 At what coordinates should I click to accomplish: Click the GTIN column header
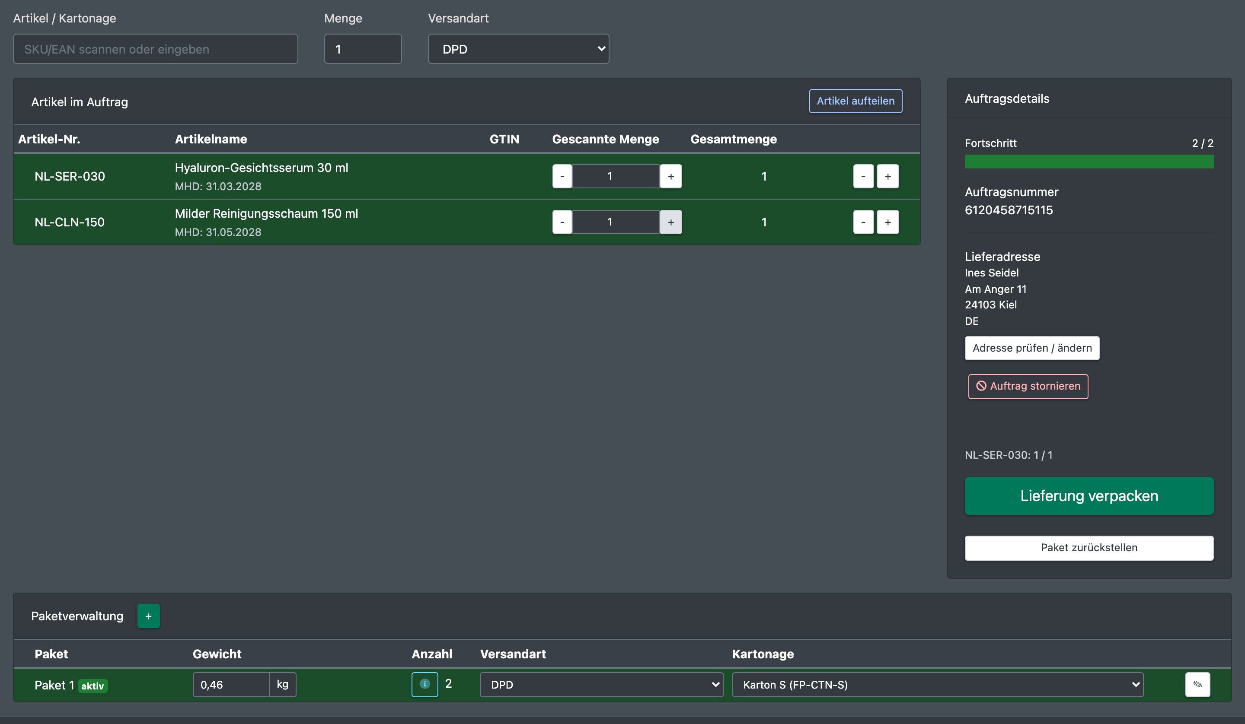(x=504, y=139)
